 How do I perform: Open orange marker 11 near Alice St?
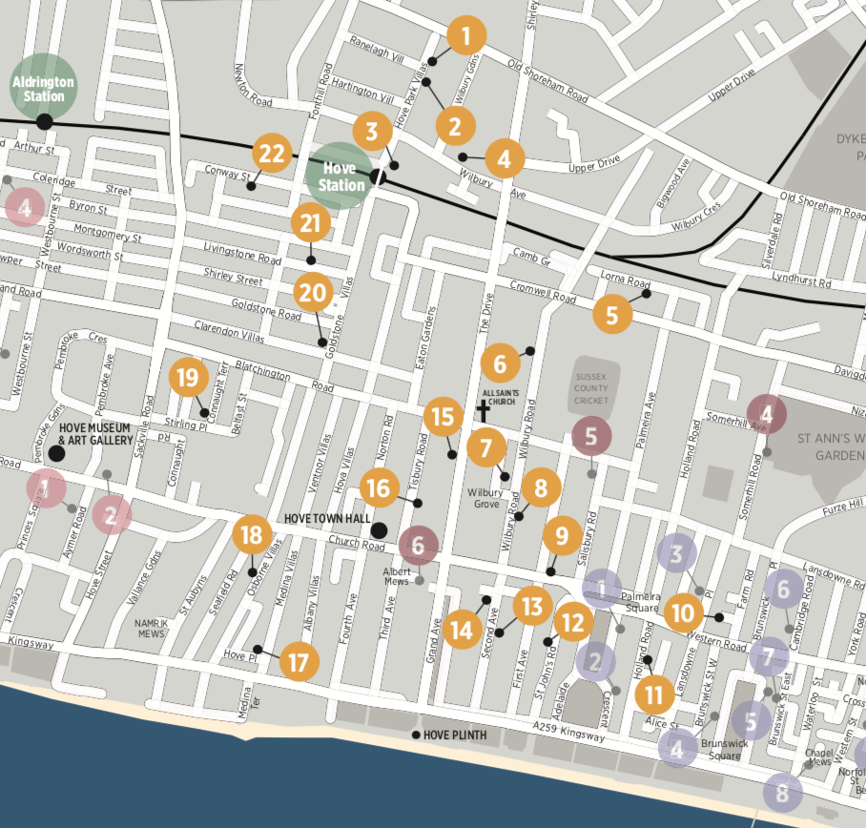coord(654,693)
